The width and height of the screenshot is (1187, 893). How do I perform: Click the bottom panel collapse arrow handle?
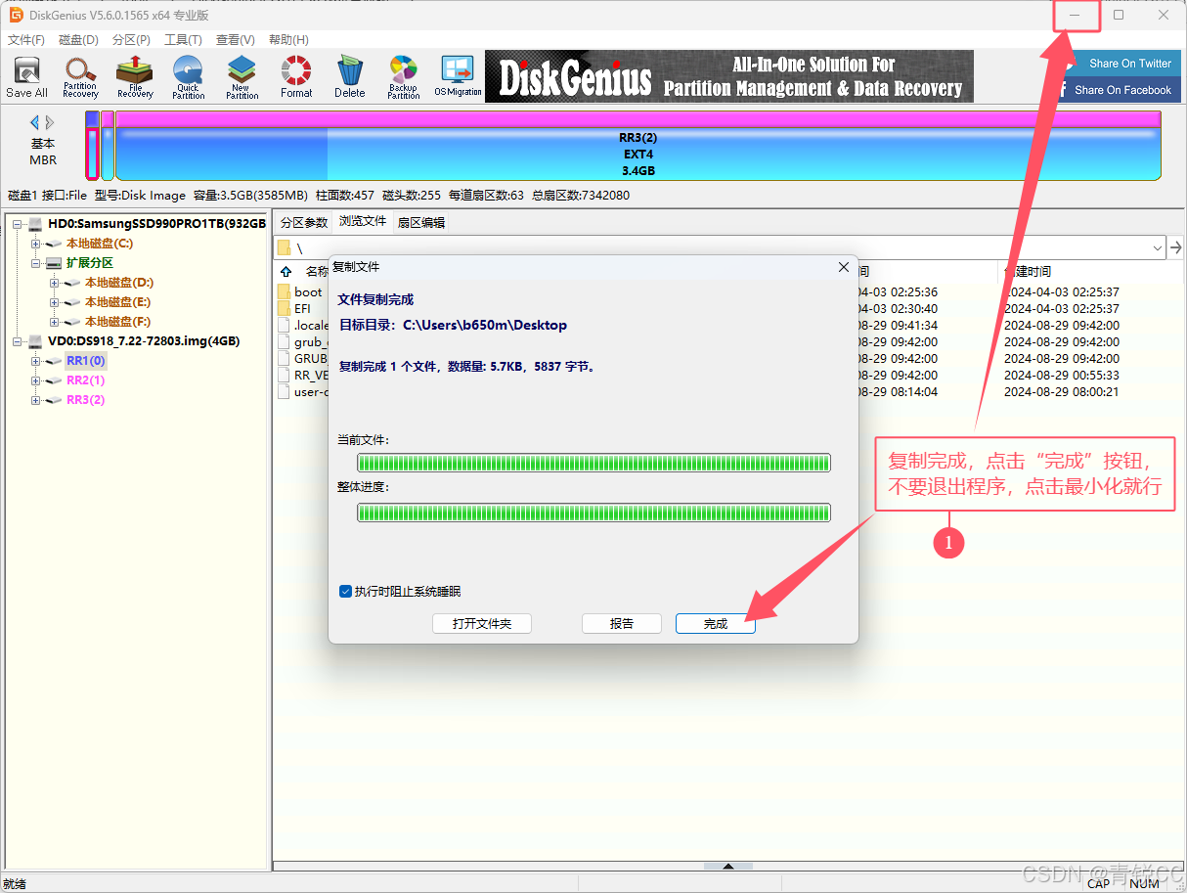728,866
